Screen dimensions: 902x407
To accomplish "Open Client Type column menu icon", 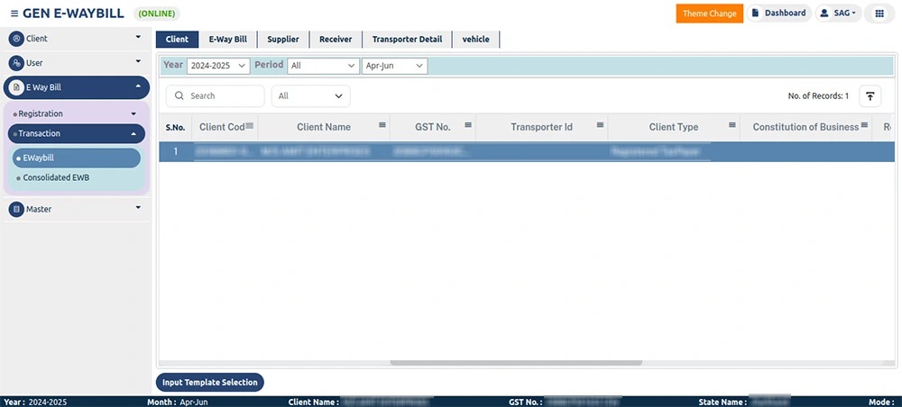I will (x=732, y=125).
